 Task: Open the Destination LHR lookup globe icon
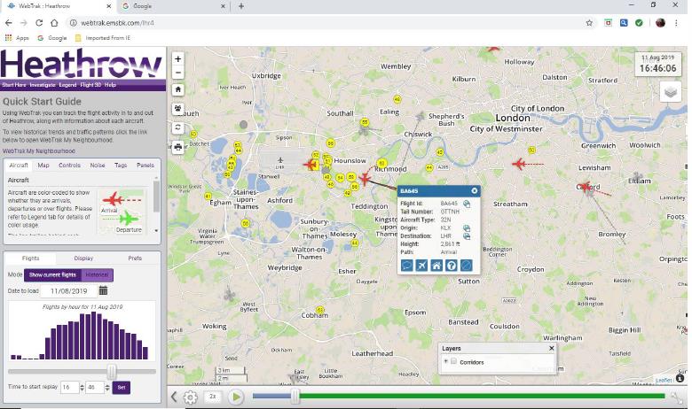tap(467, 236)
